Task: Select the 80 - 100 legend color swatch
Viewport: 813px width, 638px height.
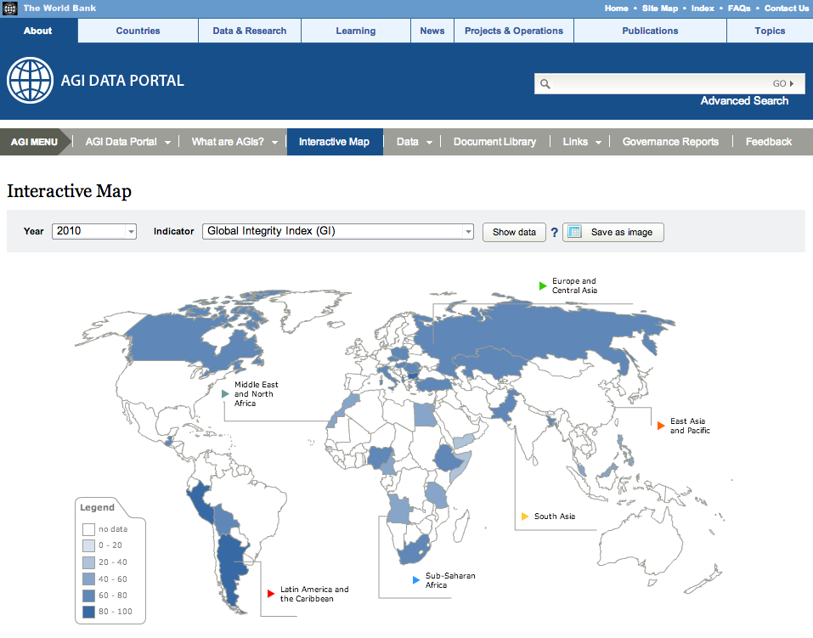Action: pyautogui.click(x=88, y=613)
